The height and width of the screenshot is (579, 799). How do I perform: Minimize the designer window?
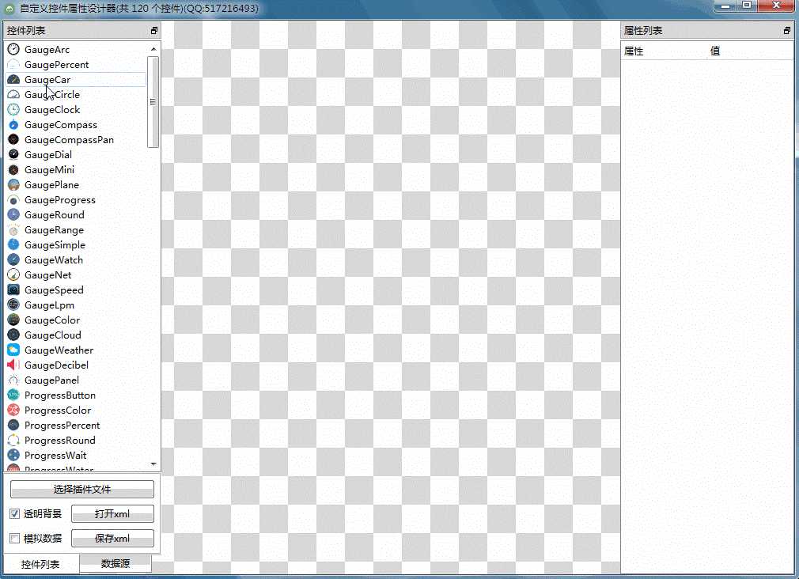[x=725, y=6]
